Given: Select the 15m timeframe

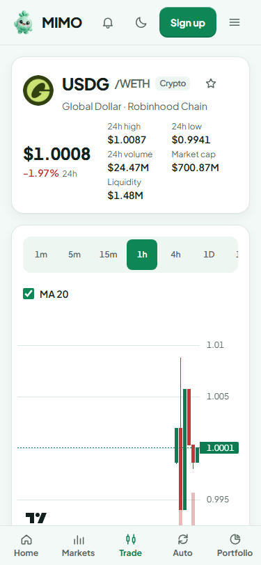Looking at the screenshot, I should [x=108, y=255].
